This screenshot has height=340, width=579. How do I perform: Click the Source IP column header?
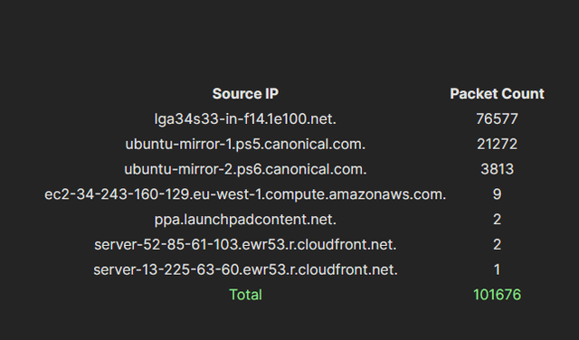[x=245, y=94]
